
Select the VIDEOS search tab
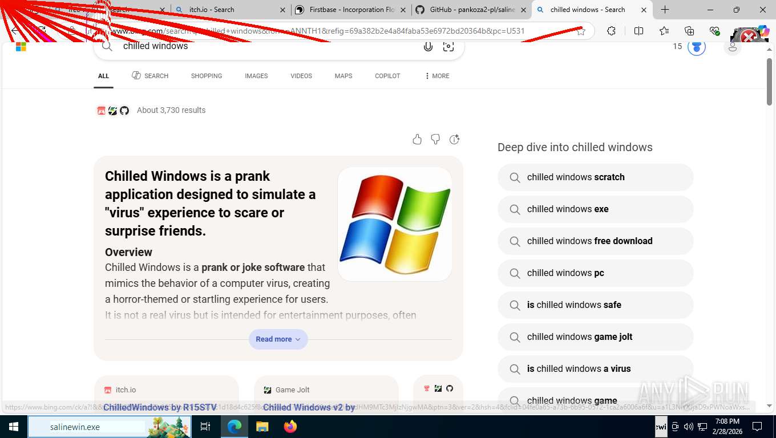(x=301, y=76)
